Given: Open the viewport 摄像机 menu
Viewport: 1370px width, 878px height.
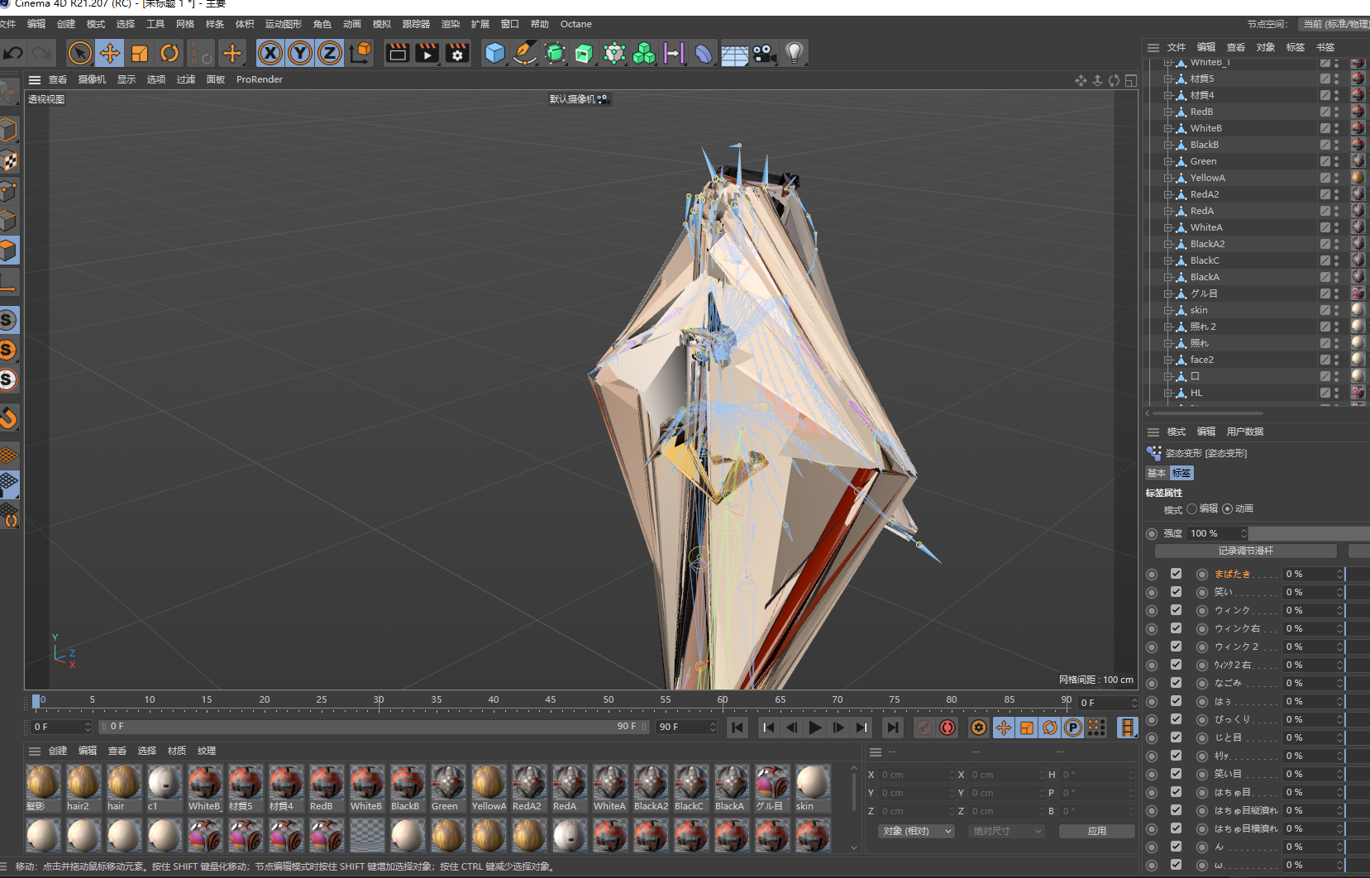Looking at the screenshot, I should [92, 79].
